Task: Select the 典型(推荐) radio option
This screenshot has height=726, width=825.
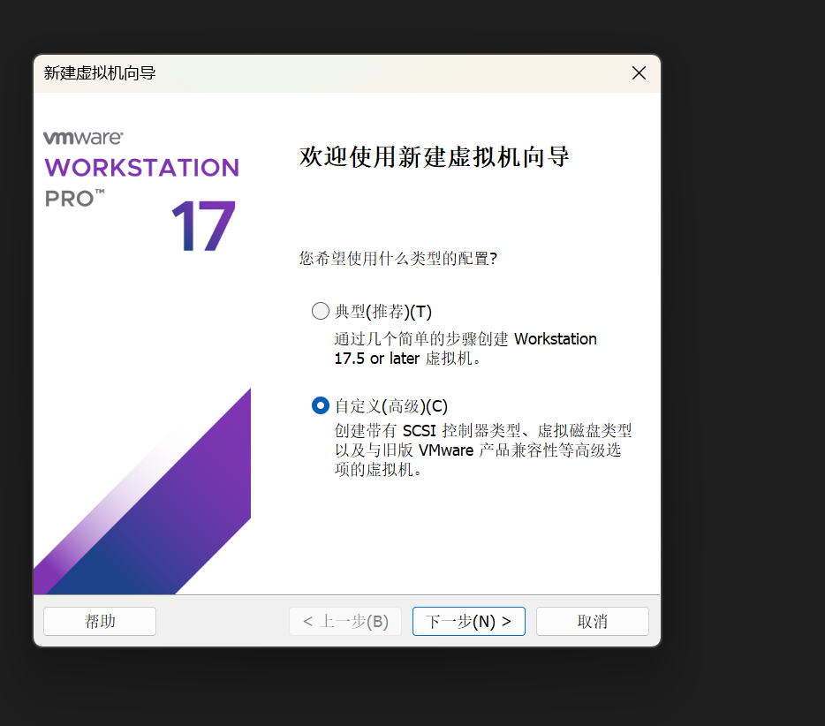Action: point(321,311)
